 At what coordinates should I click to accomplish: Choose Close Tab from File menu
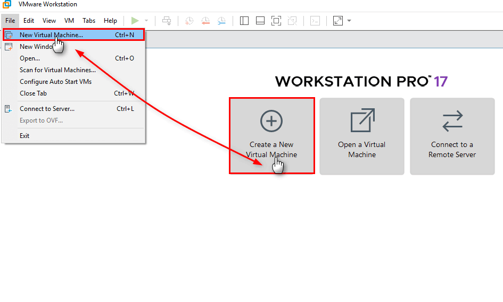tap(74, 93)
